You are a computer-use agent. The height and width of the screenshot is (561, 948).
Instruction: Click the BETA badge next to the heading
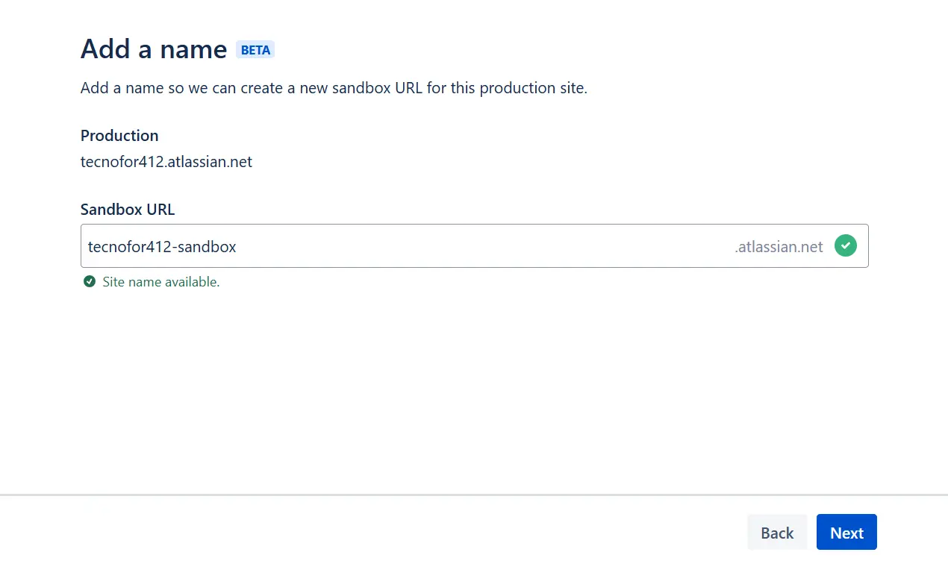click(x=255, y=50)
